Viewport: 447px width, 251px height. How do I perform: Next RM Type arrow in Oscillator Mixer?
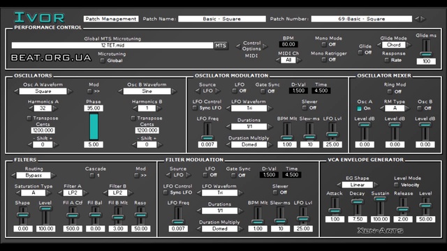408,109
